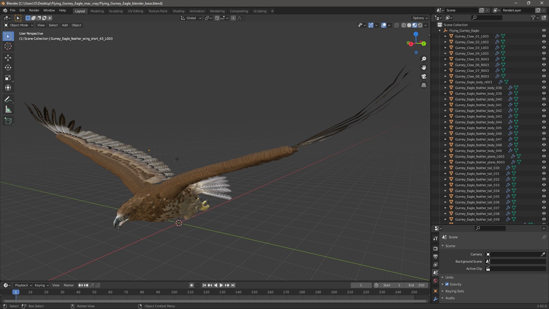Select the Rotate tool
Screen dimensions: 549x309
(x=8, y=68)
